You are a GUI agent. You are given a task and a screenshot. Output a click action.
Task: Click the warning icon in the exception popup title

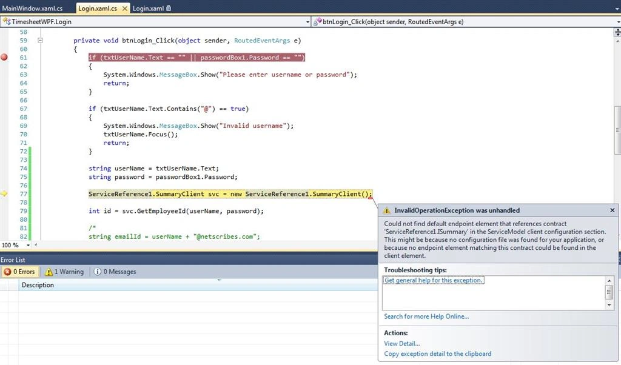(x=386, y=210)
